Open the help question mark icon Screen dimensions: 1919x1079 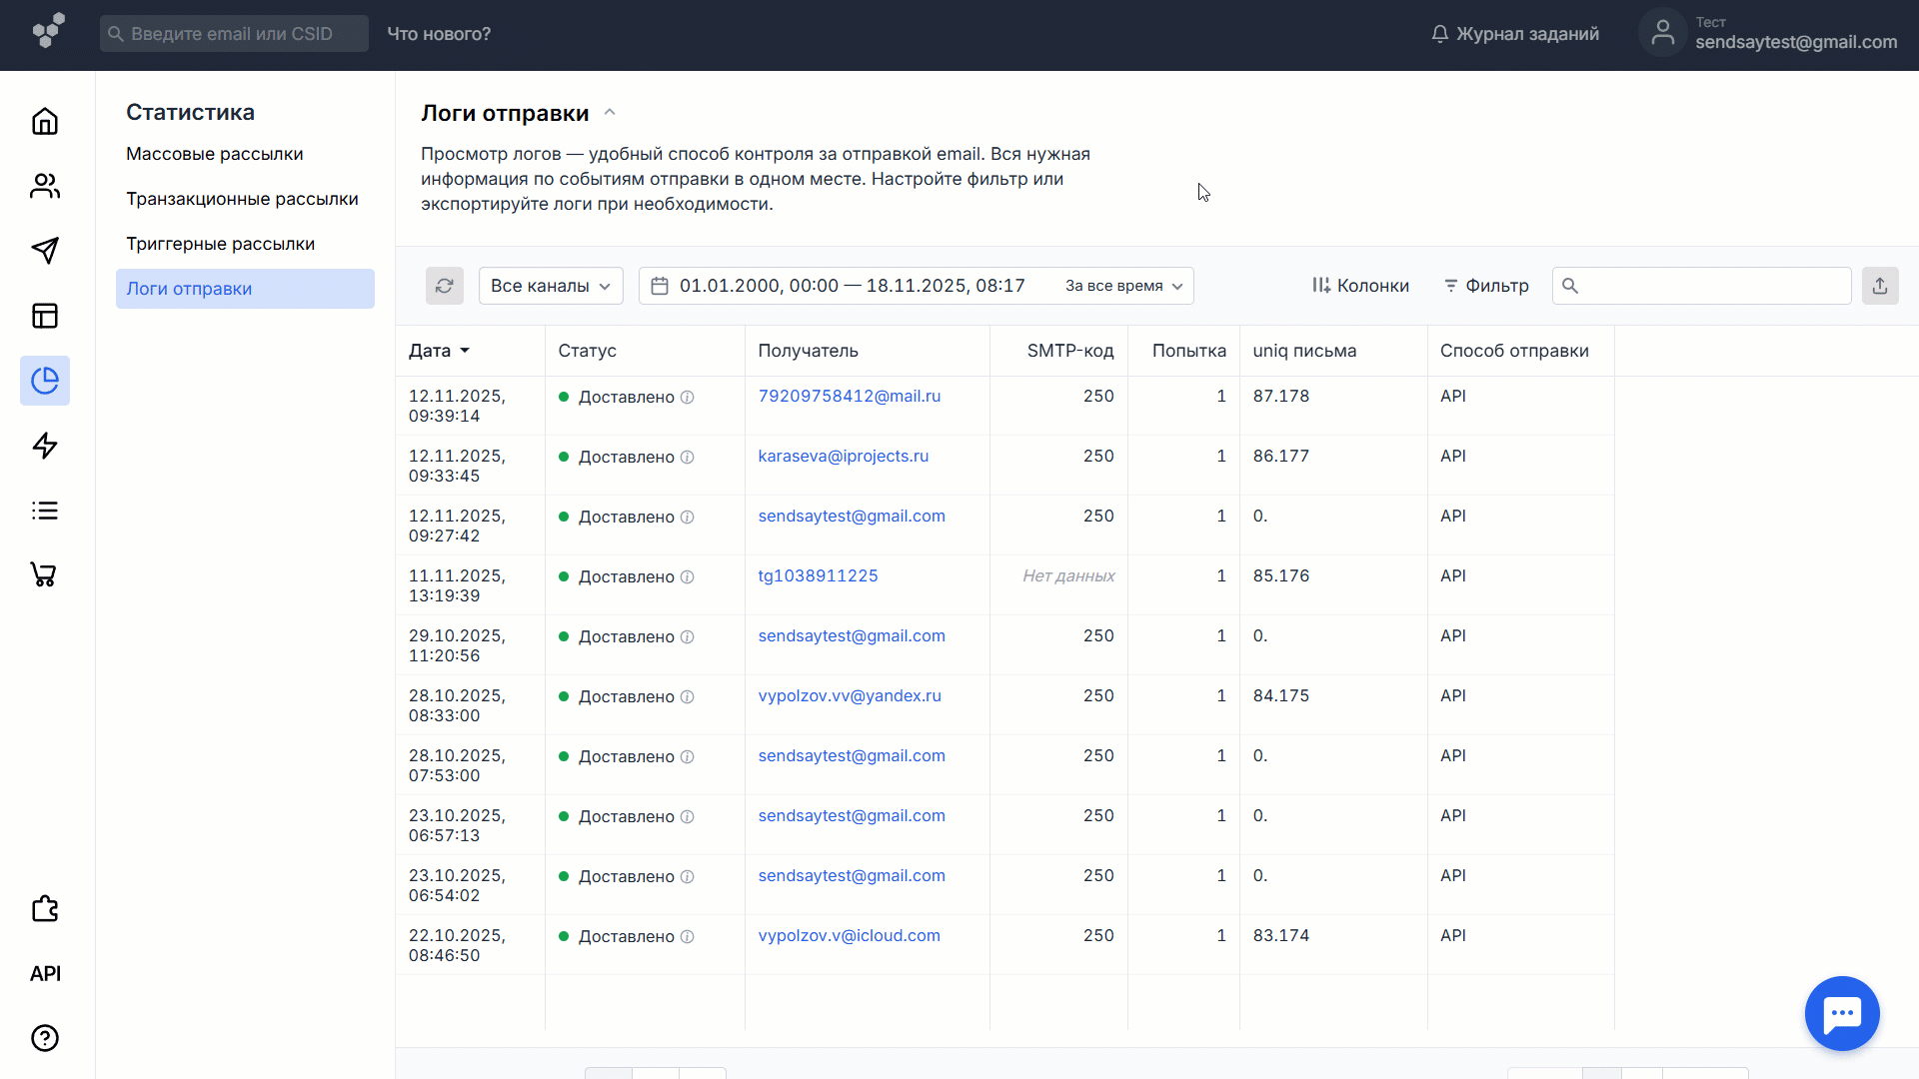tap(45, 1038)
